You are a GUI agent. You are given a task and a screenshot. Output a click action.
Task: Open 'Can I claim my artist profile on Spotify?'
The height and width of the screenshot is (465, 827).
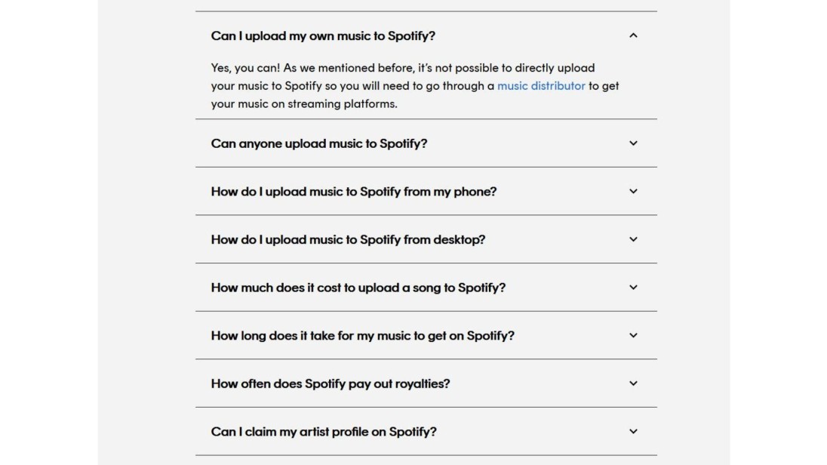[x=324, y=432]
